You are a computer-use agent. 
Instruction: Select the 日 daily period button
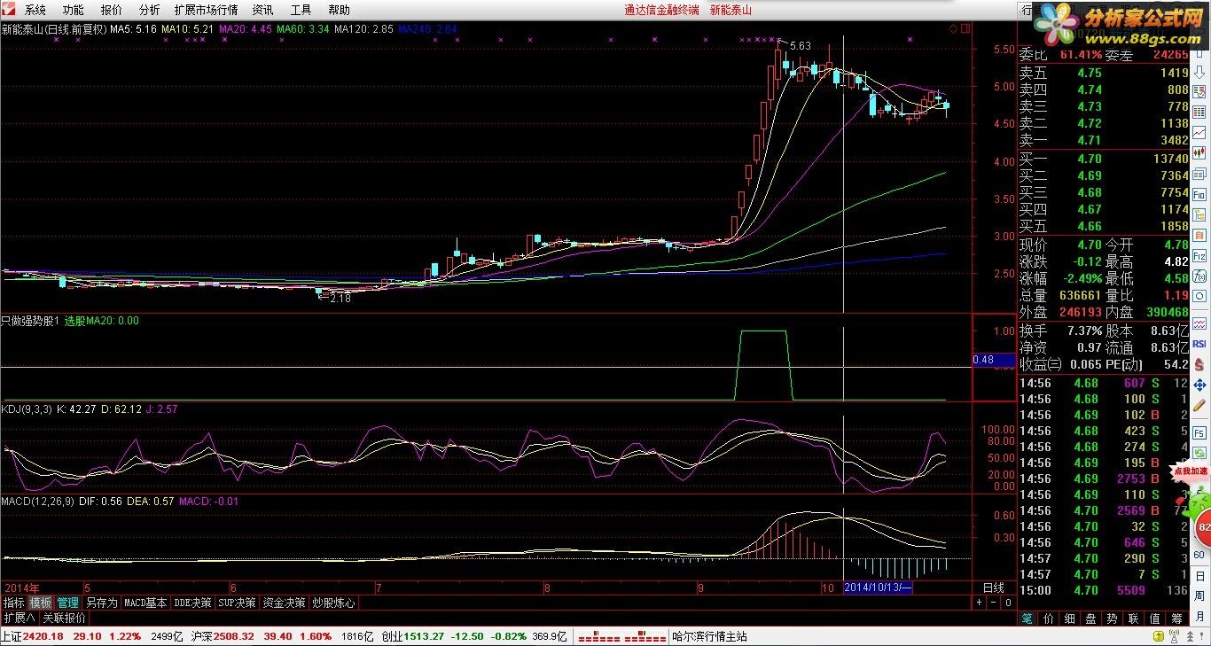point(1199,577)
